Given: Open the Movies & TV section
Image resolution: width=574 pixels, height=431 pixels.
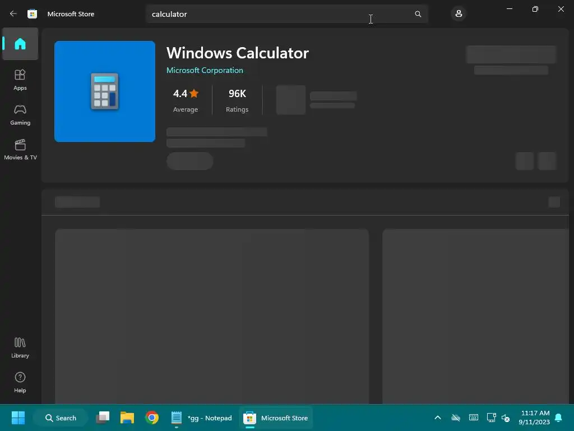Looking at the screenshot, I should pyautogui.click(x=20, y=149).
